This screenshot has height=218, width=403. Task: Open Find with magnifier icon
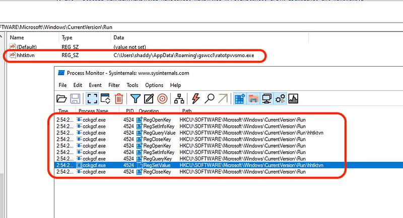[210, 98]
